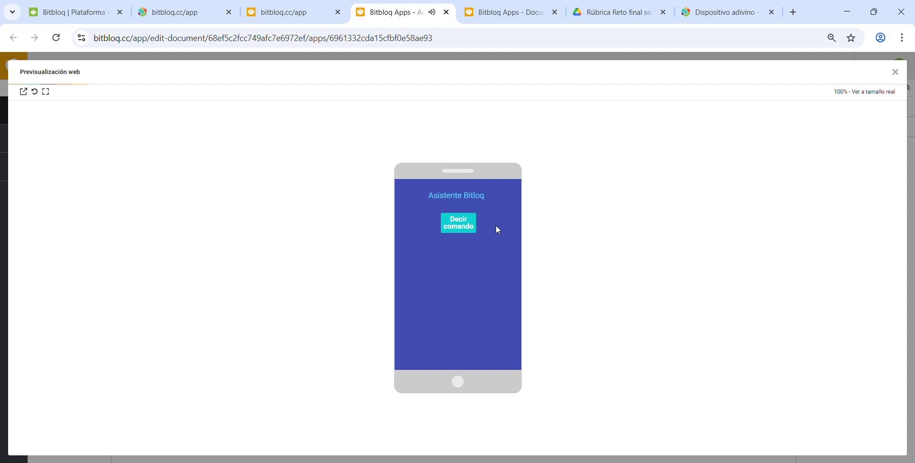The image size is (915, 463).
Task: Switch to Bitbloq | Plataforma tab
Action: point(75,12)
